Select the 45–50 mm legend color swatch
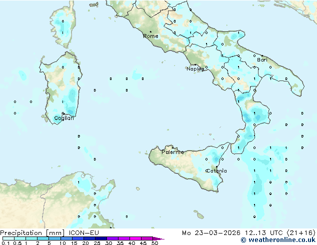The height and width of the screenshot is (245, 317). (147, 238)
